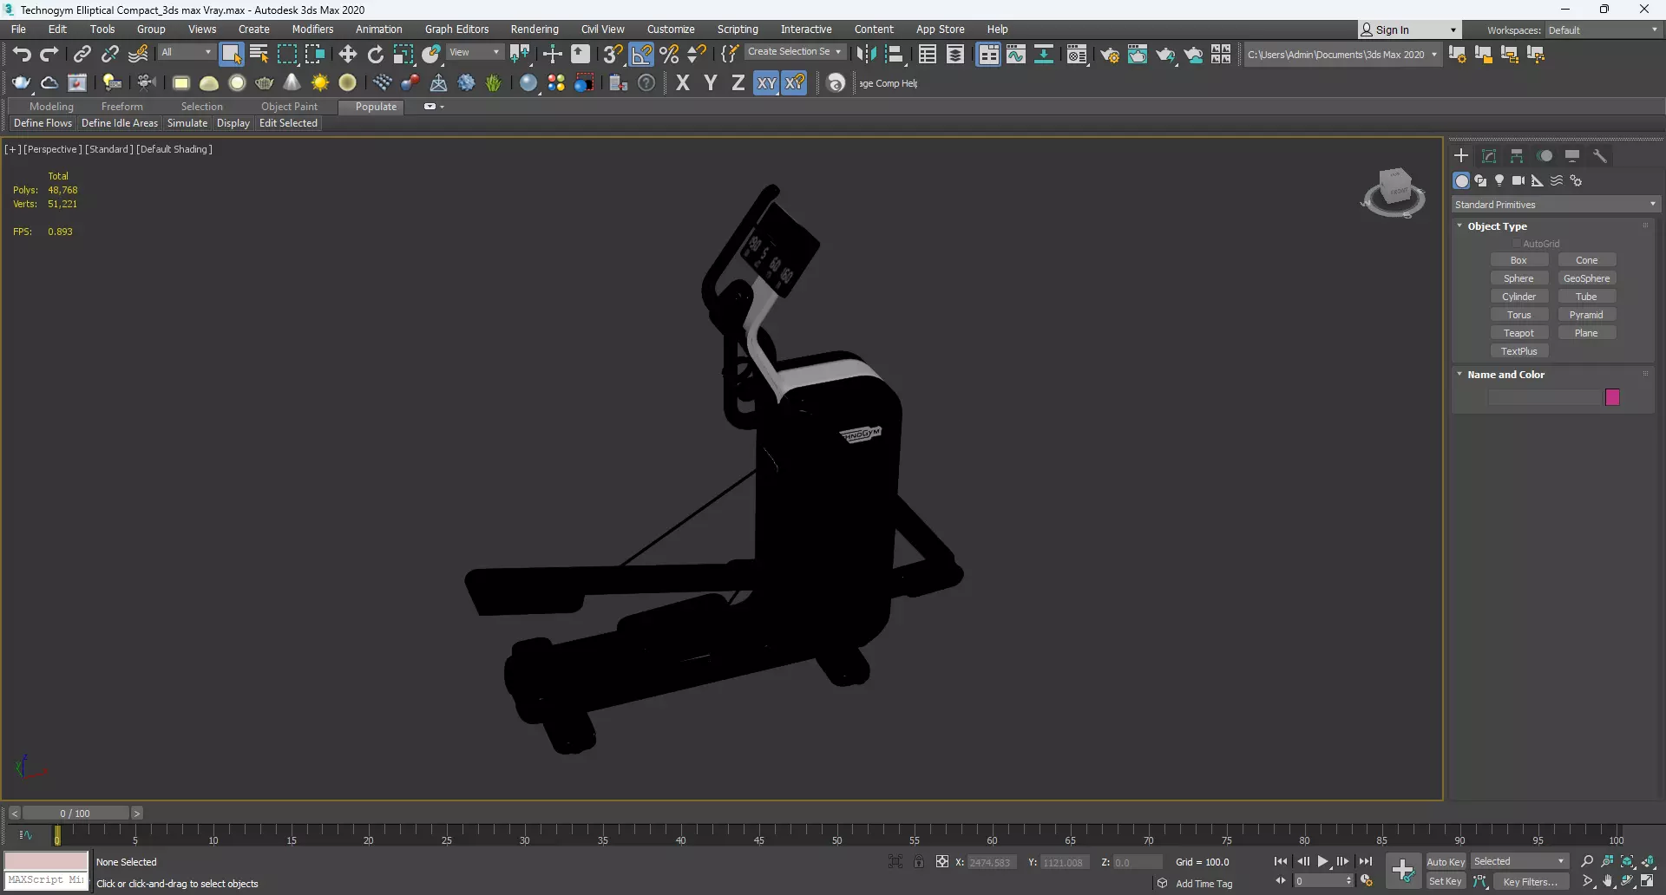
Task: Click the Set Key button
Action: coord(1446,881)
